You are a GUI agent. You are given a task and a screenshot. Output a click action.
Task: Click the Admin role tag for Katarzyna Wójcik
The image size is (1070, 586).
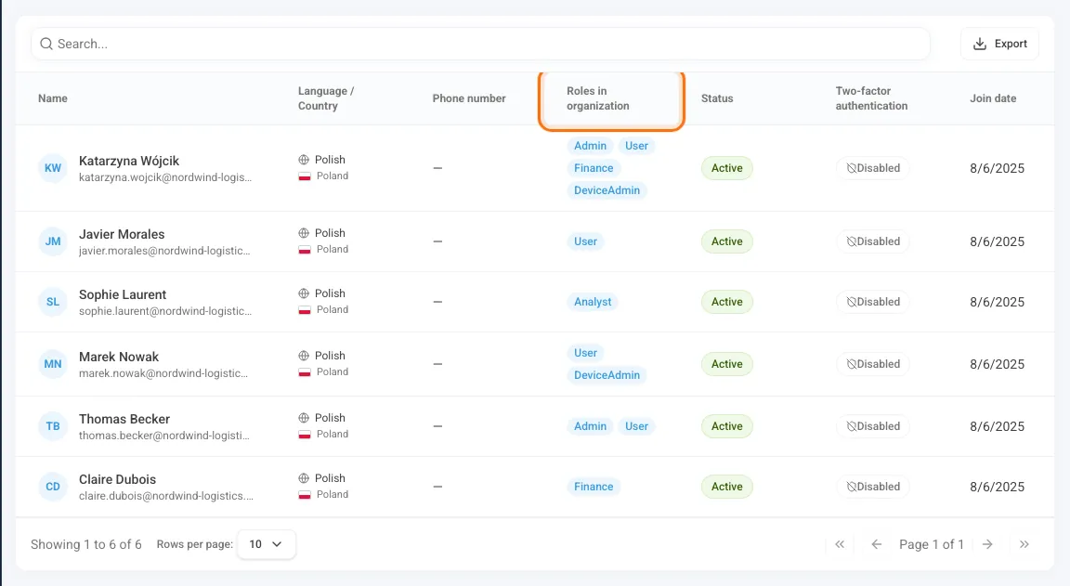(x=591, y=146)
